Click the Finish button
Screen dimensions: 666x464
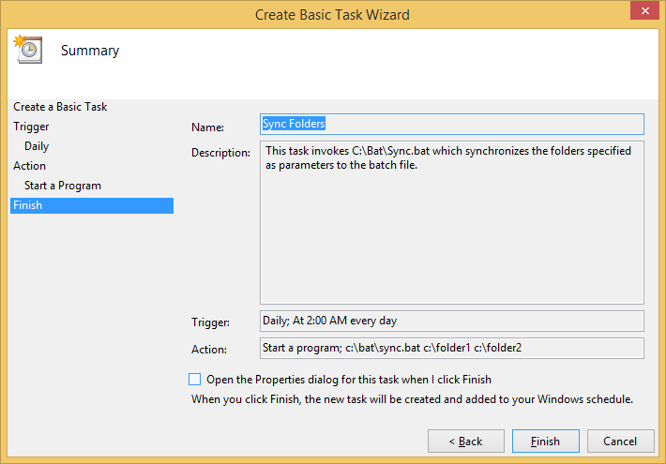click(x=545, y=442)
